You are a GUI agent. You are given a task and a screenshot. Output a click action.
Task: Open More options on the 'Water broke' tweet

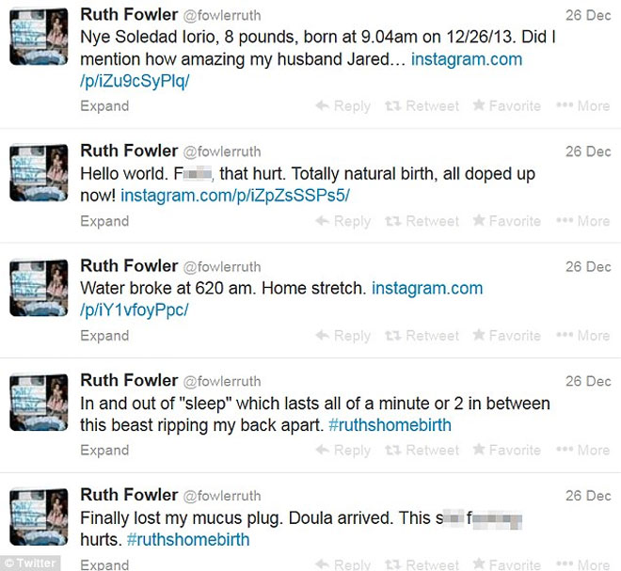(583, 336)
